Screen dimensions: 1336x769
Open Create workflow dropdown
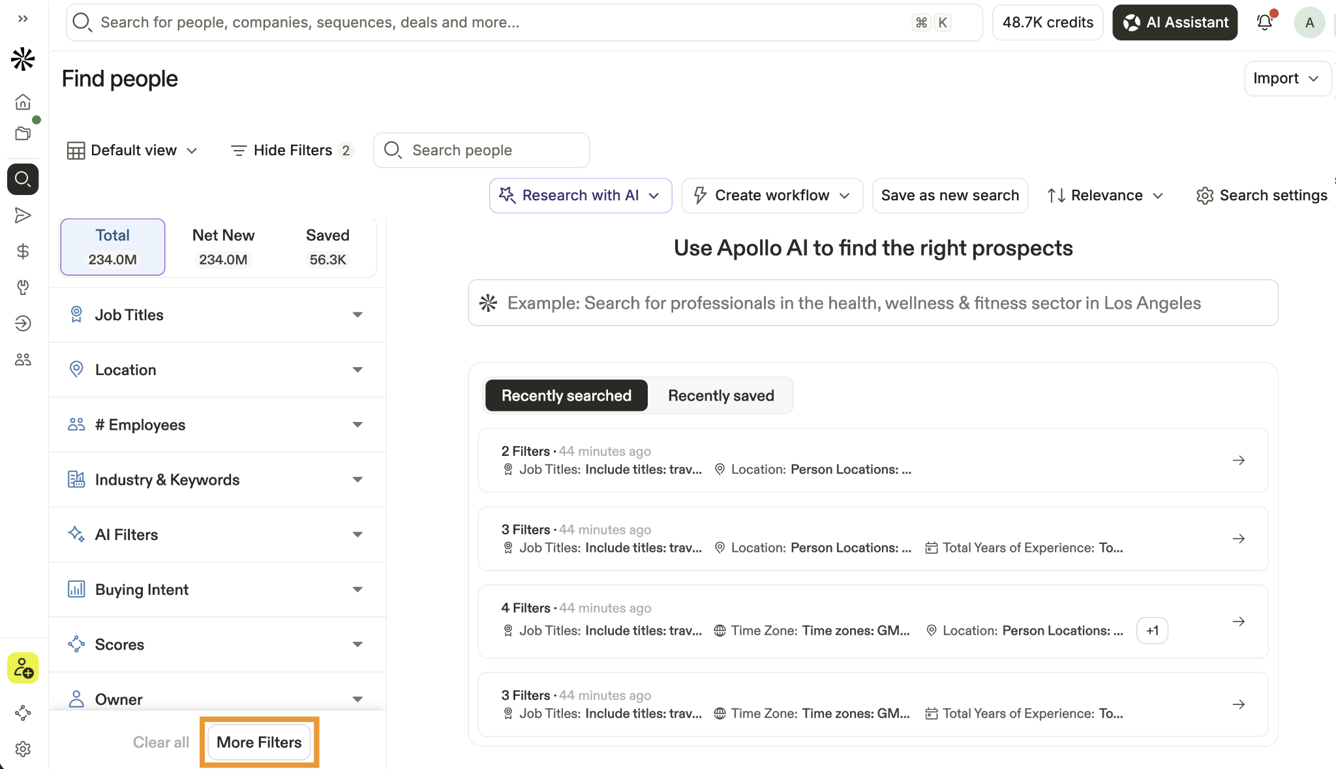click(772, 195)
